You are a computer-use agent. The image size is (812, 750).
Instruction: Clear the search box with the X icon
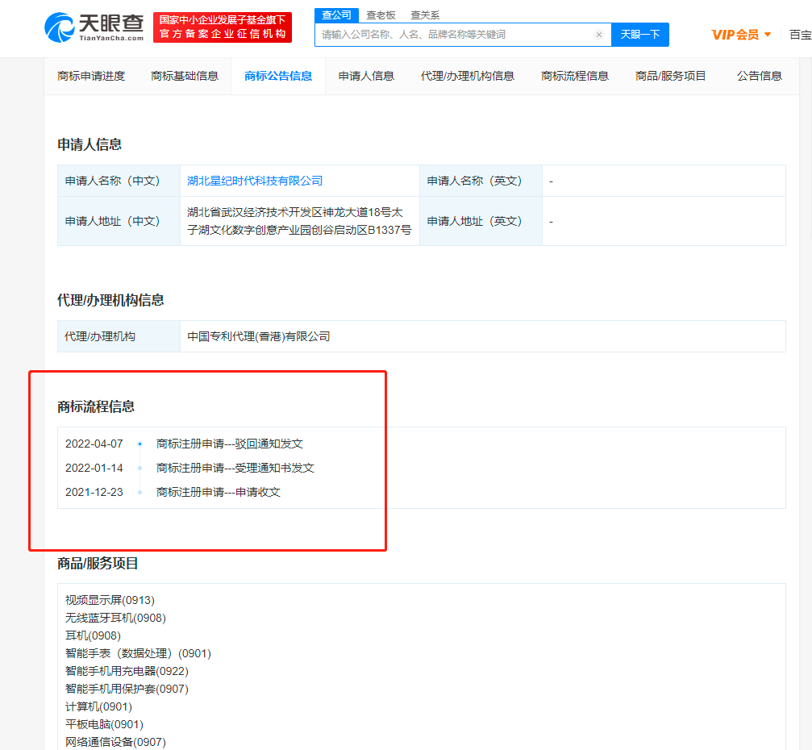point(598,35)
